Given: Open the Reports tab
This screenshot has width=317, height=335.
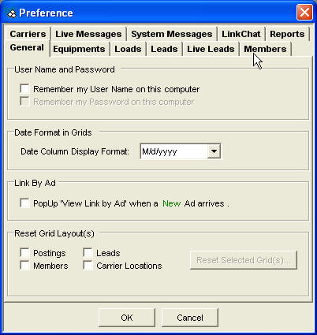Looking at the screenshot, I should [287, 34].
